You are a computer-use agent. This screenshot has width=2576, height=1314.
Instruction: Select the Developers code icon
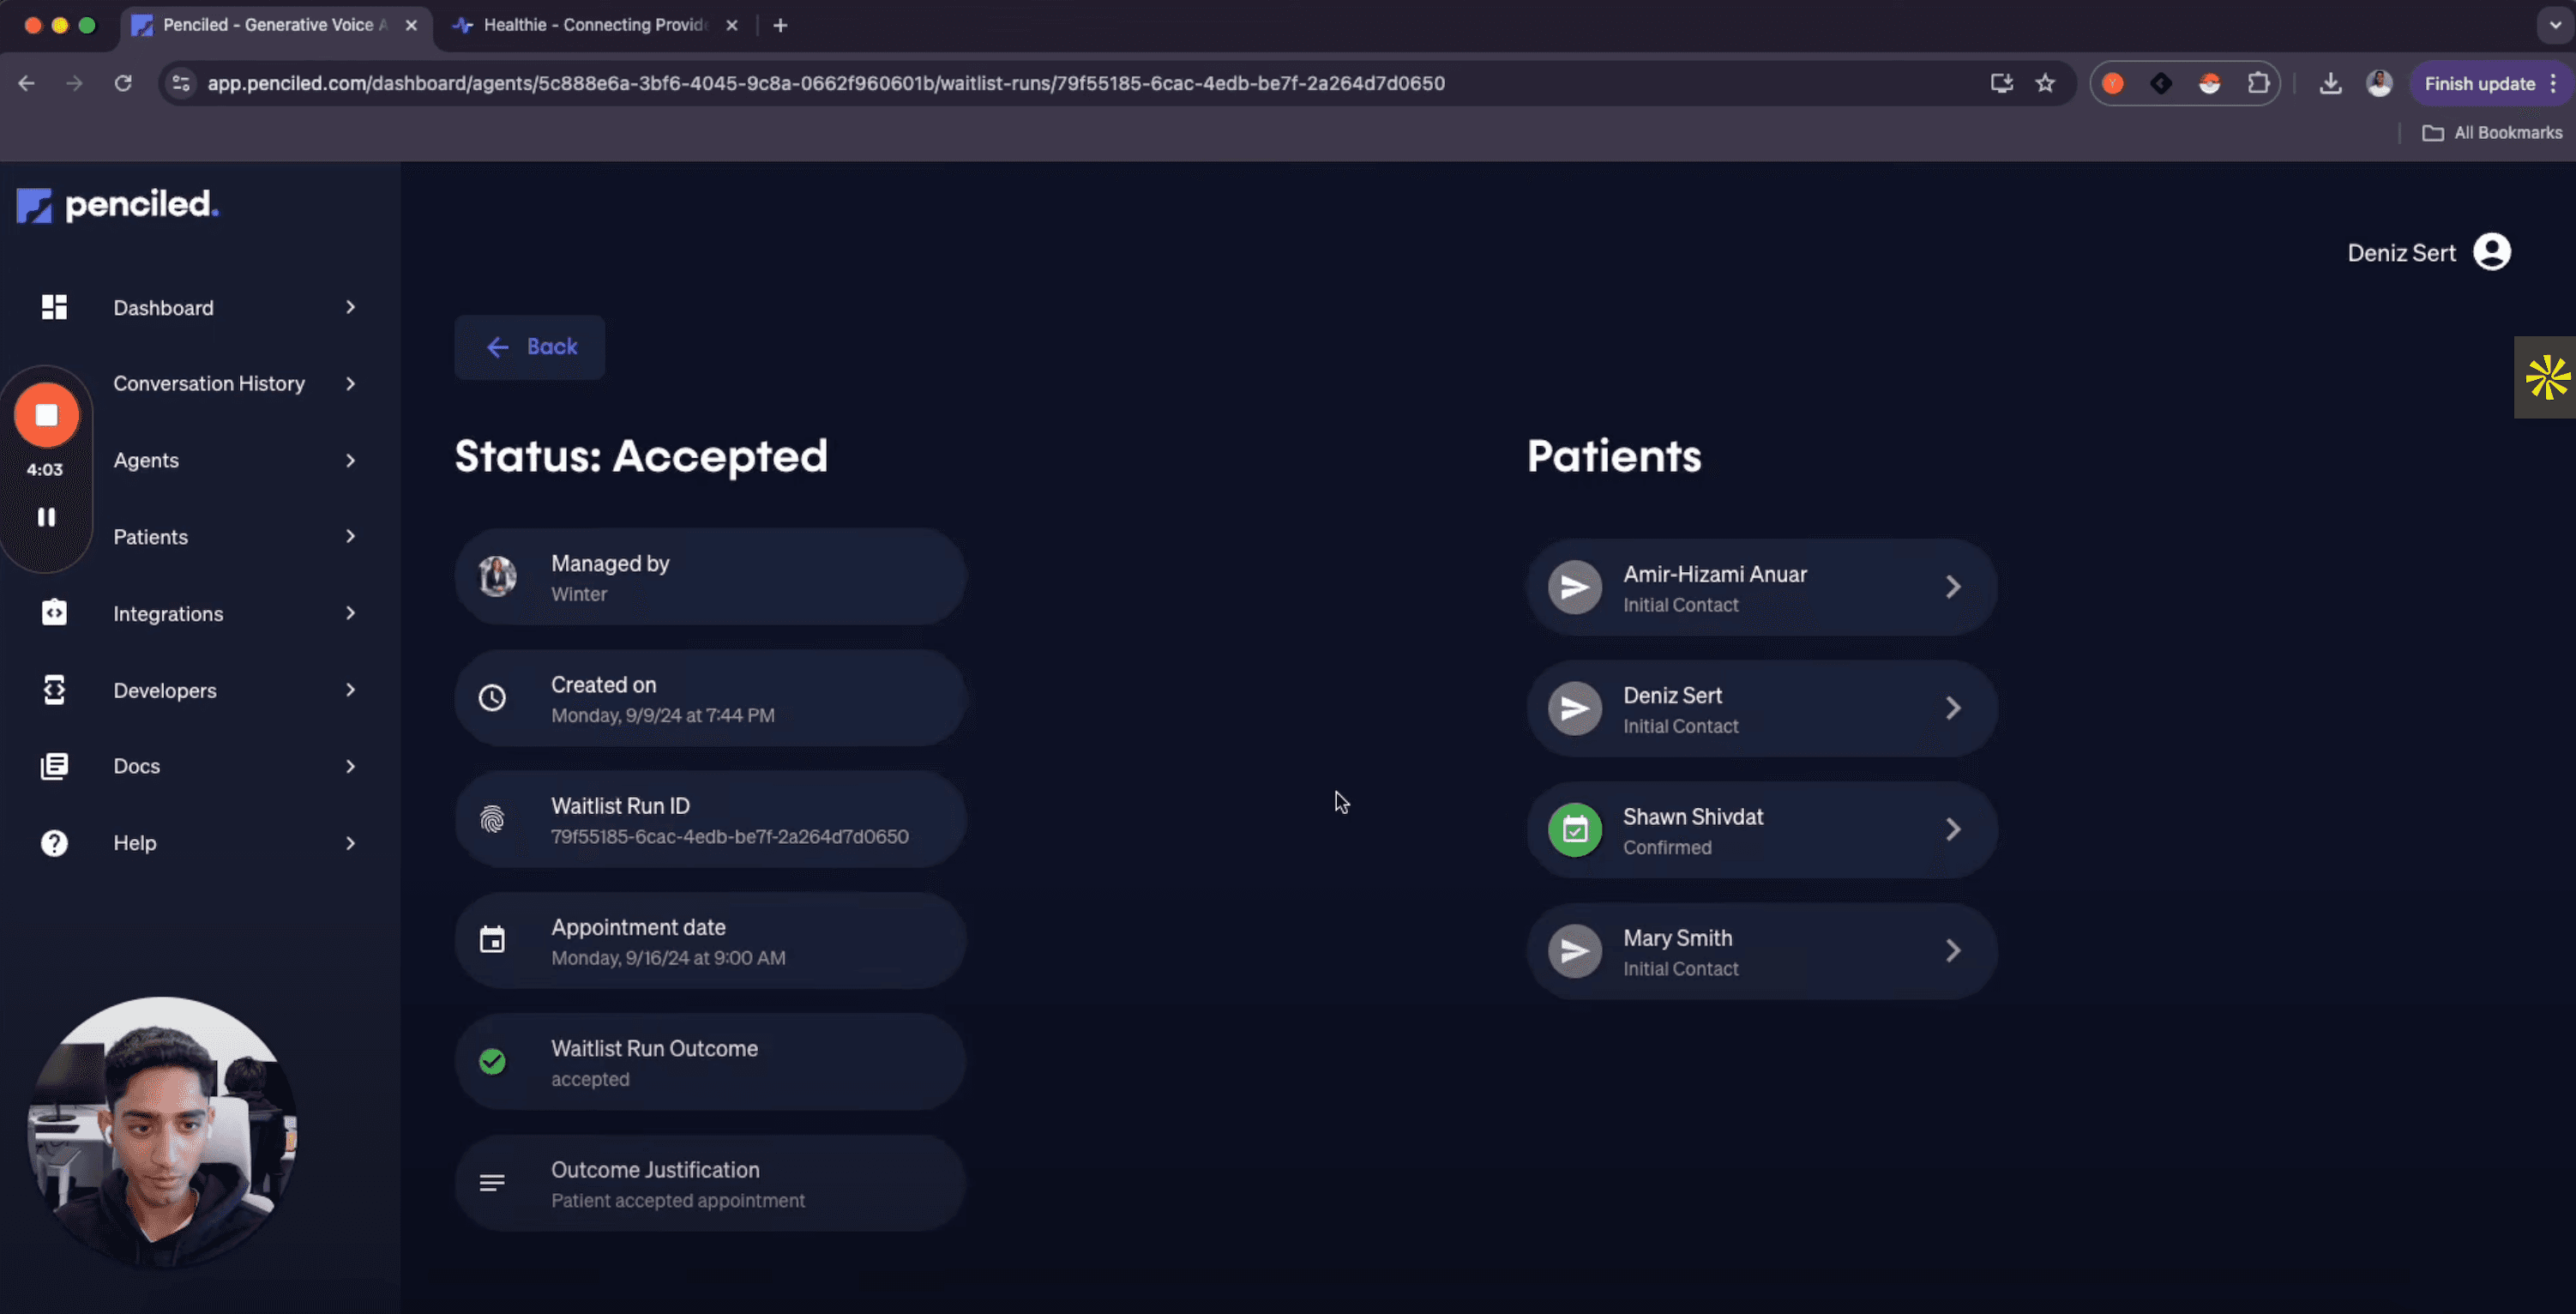(x=54, y=690)
